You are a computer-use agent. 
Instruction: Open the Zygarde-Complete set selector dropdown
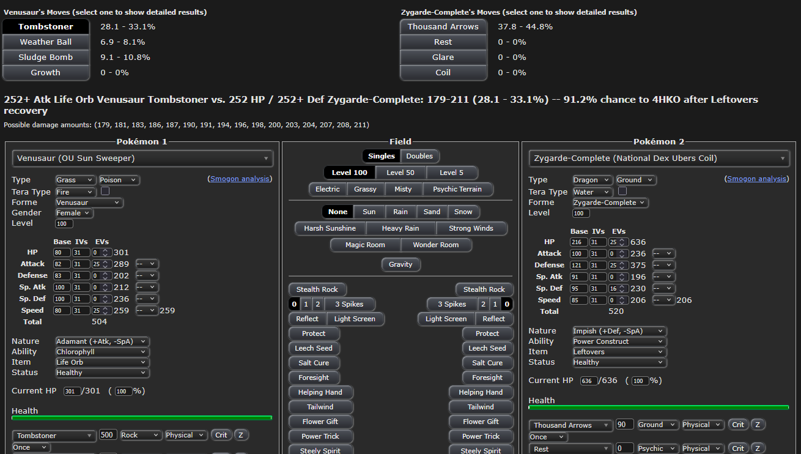(659, 158)
